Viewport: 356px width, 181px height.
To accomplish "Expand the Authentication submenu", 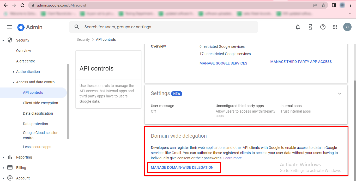I will coord(14,72).
